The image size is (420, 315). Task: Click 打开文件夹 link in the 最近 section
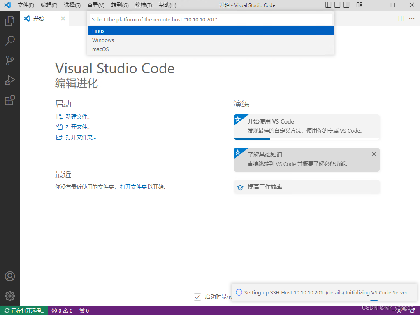click(133, 187)
